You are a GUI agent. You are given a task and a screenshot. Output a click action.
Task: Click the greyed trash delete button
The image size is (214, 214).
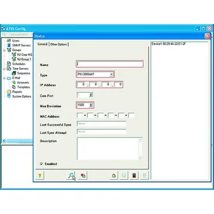(x=144, y=175)
